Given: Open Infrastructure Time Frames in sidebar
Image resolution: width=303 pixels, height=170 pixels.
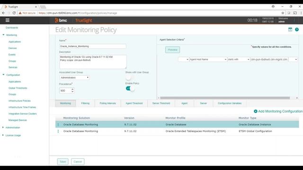Looking at the screenshot, I should [x=22, y=107].
